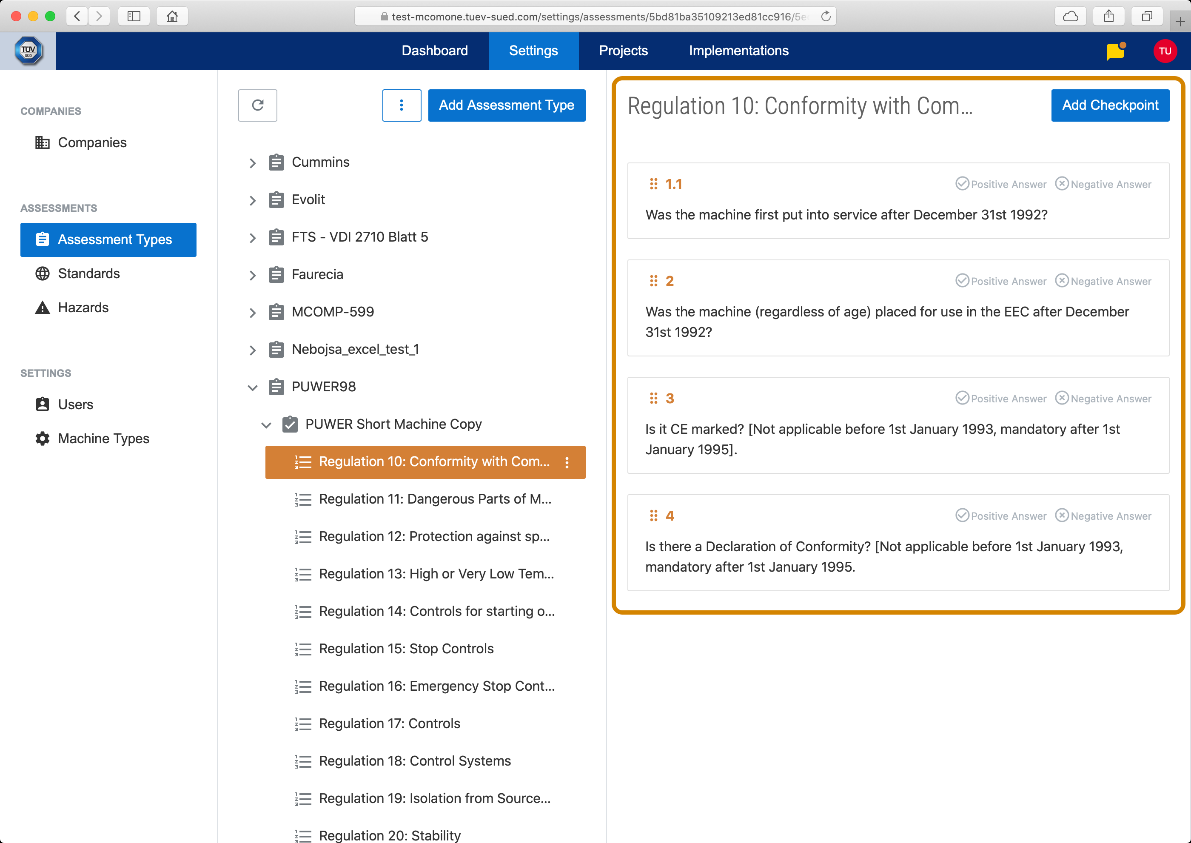Collapse the PUWER98 tree node
This screenshot has width=1191, height=843.
(252, 387)
